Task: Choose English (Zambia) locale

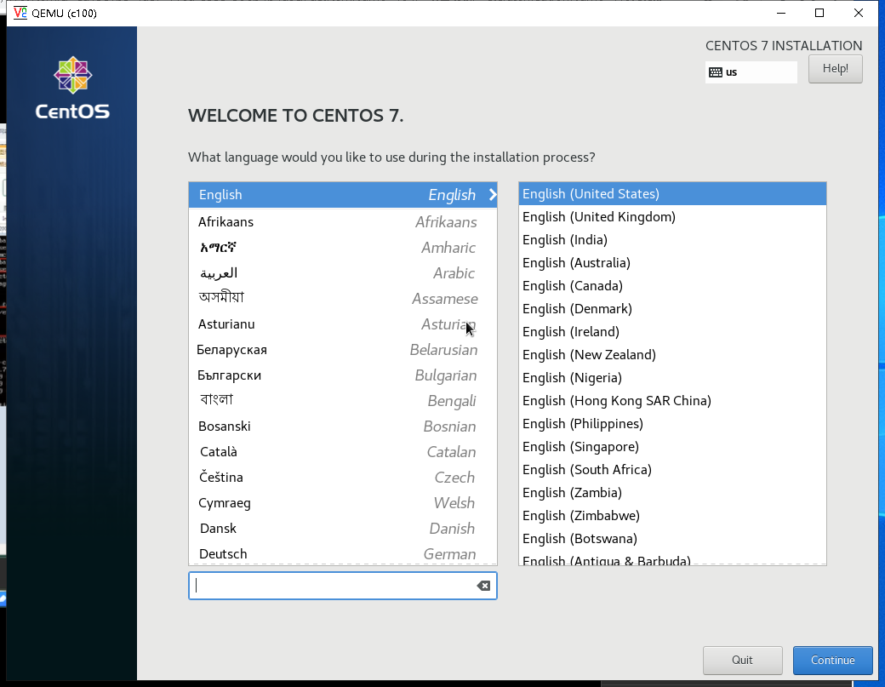Action: (672, 493)
